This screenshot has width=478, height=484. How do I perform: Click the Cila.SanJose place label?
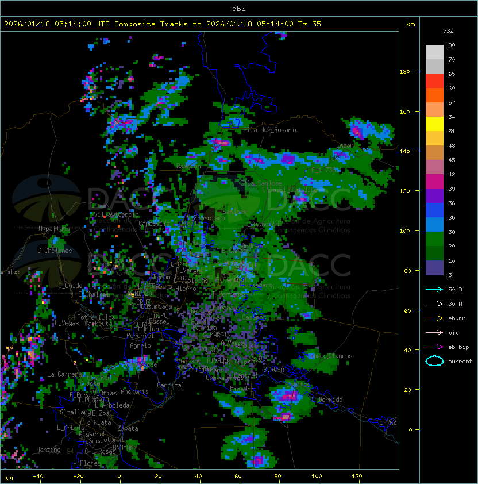tap(261, 183)
